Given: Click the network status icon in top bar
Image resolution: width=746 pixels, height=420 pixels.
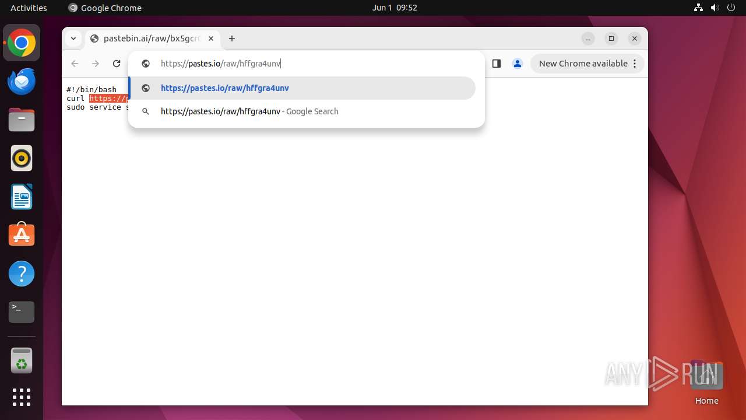Looking at the screenshot, I should click(x=698, y=8).
